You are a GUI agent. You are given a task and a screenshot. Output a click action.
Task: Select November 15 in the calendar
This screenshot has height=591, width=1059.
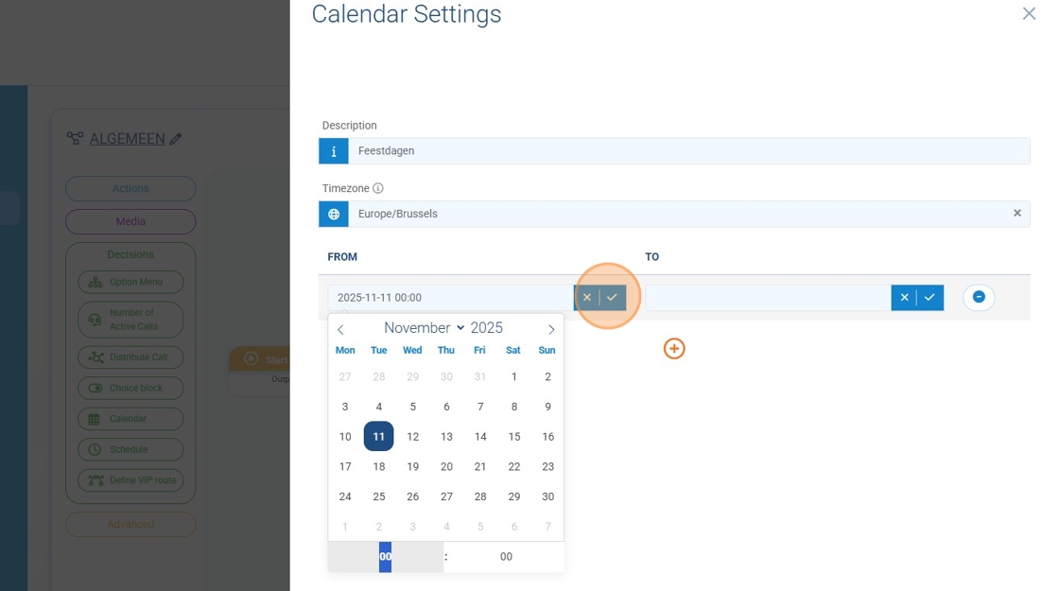[x=513, y=437]
